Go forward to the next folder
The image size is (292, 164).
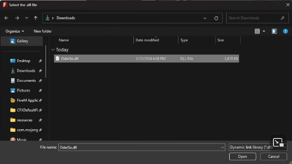[17, 18]
